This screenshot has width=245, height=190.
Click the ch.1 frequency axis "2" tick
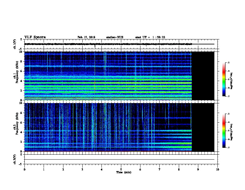click(22, 90)
